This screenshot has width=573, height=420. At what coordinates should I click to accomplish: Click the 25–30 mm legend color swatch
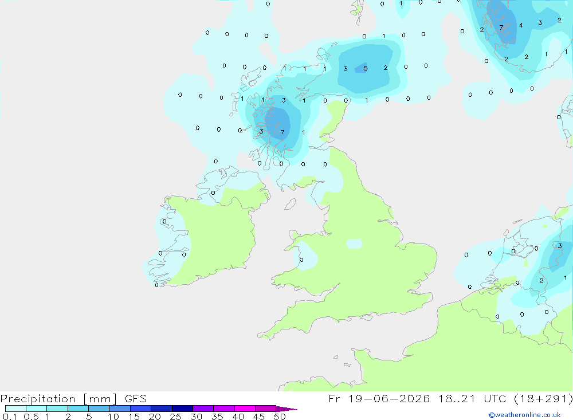pyautogui.click(x=182, y=409)
